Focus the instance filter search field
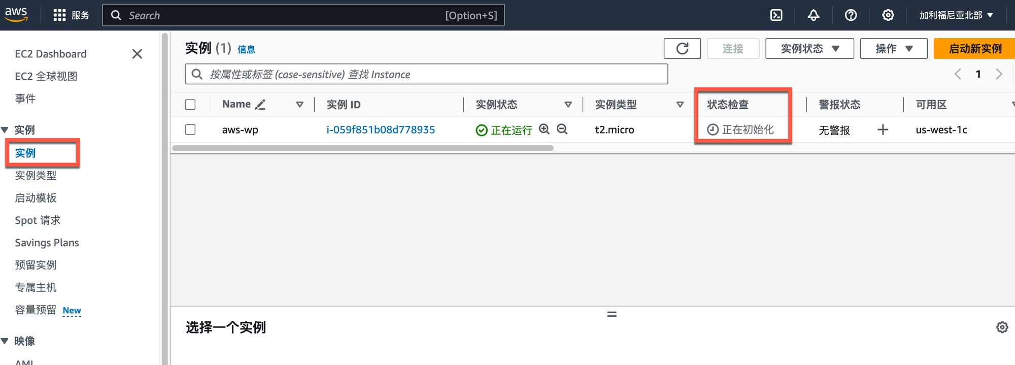Screen dimensions: 1015x365 click(x=426, y=74)
